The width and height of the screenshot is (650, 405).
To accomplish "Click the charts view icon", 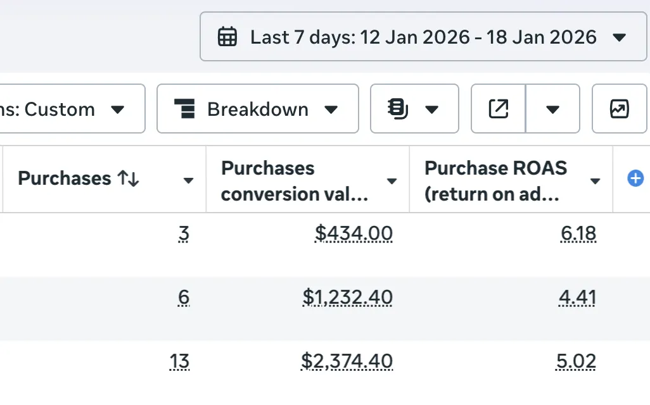I will [619, 109].
